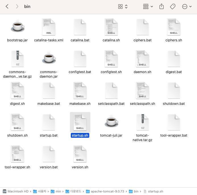Screen dimensions: 197x195
Task: Click the bin window title
Action: tap(27, 7)
